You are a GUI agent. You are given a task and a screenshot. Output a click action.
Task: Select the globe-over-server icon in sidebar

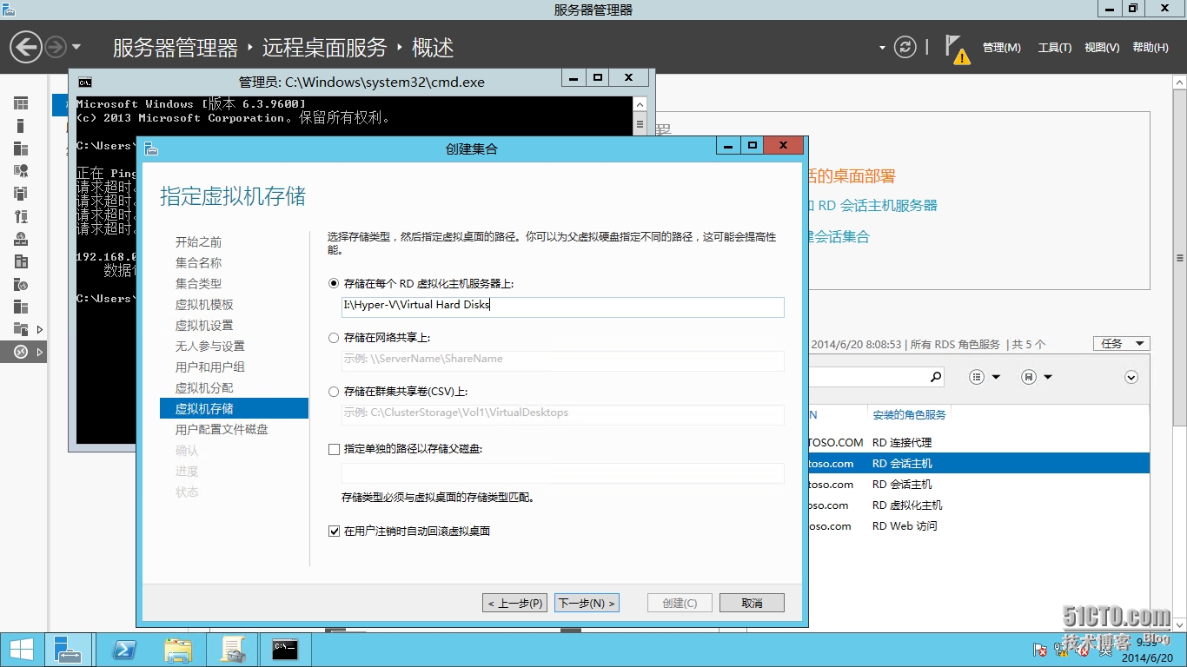coord(21,239)
